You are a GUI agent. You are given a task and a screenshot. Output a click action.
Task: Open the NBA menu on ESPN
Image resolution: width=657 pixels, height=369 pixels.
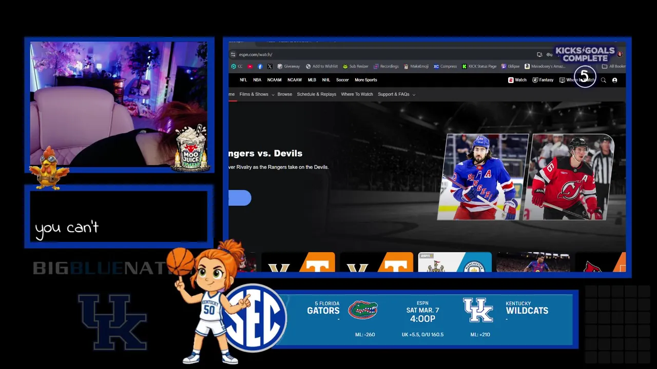pos(257,80)
